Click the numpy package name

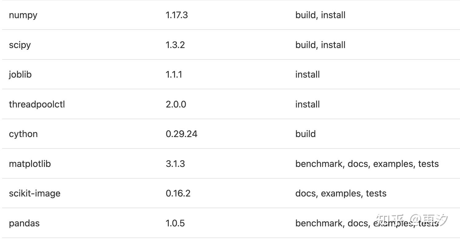(x=23, y=15)
